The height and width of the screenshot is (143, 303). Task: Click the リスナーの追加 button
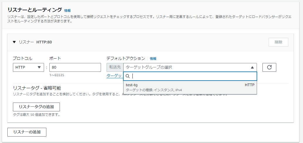click(27, 132)
